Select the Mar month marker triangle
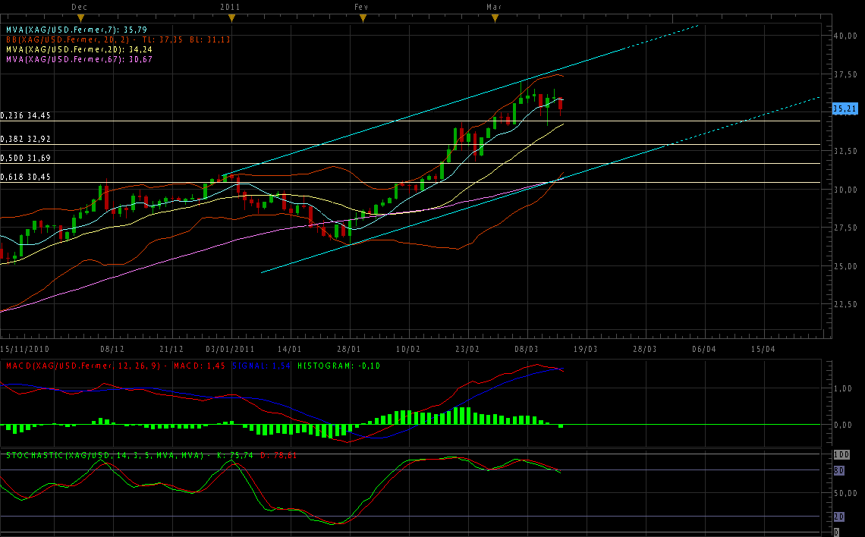 pyautogui.click(x=494, y=17)
